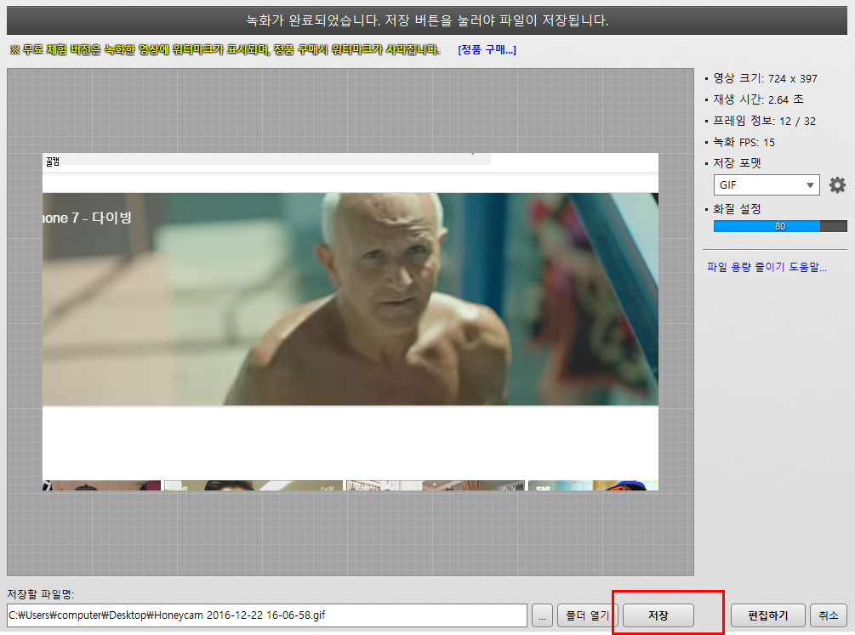Viewport: 855px width, 635px height.
Task: Click the 화질 설정 label
Action: pyautogui.click(x=737, y=209)
